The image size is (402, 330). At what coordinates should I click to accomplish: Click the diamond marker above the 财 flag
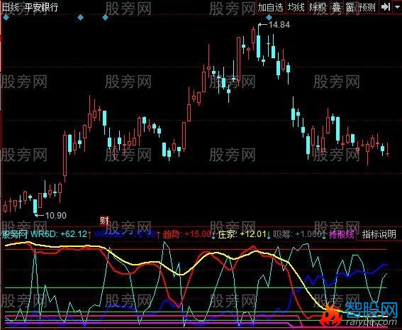105,18
